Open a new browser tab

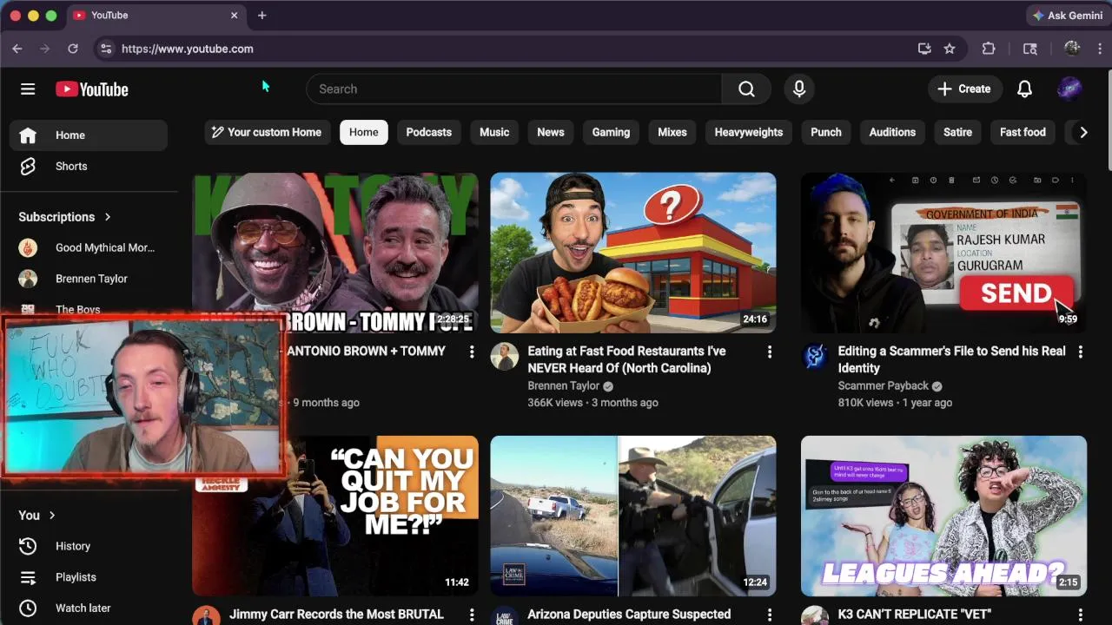261,15
